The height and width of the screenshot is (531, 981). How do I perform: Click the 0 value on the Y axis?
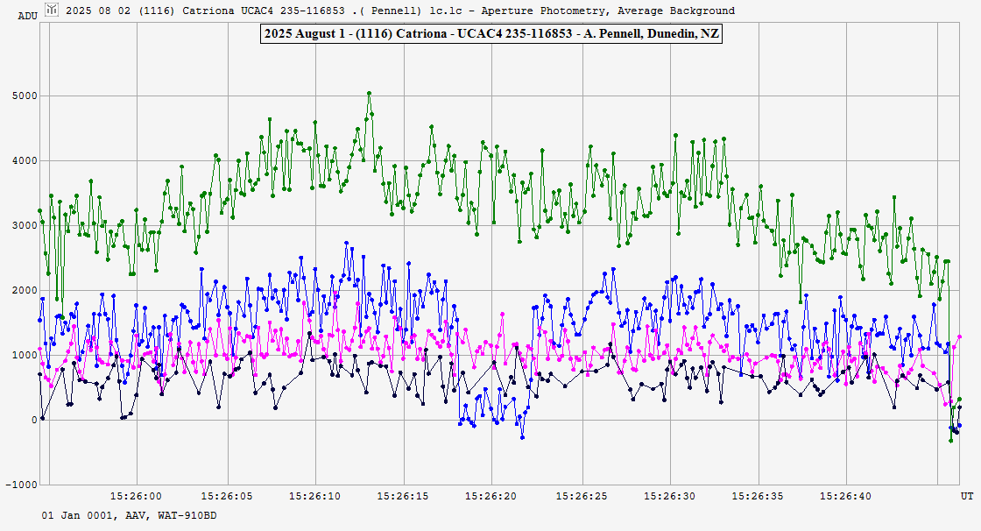coord(34,420)
